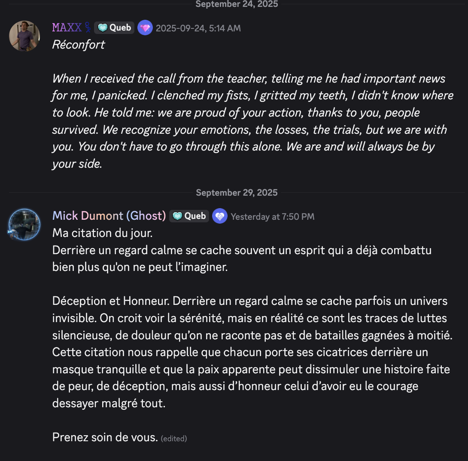The height and width of the screenshot is (461, 468).
Task: Click the 2025-09-24, 5:14 AM timestamp
Action: pyautogui.click(x=198, y=28)
